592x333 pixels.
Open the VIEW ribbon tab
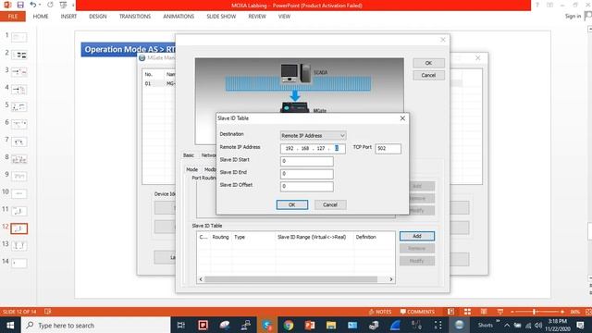(x=284, y=17)
